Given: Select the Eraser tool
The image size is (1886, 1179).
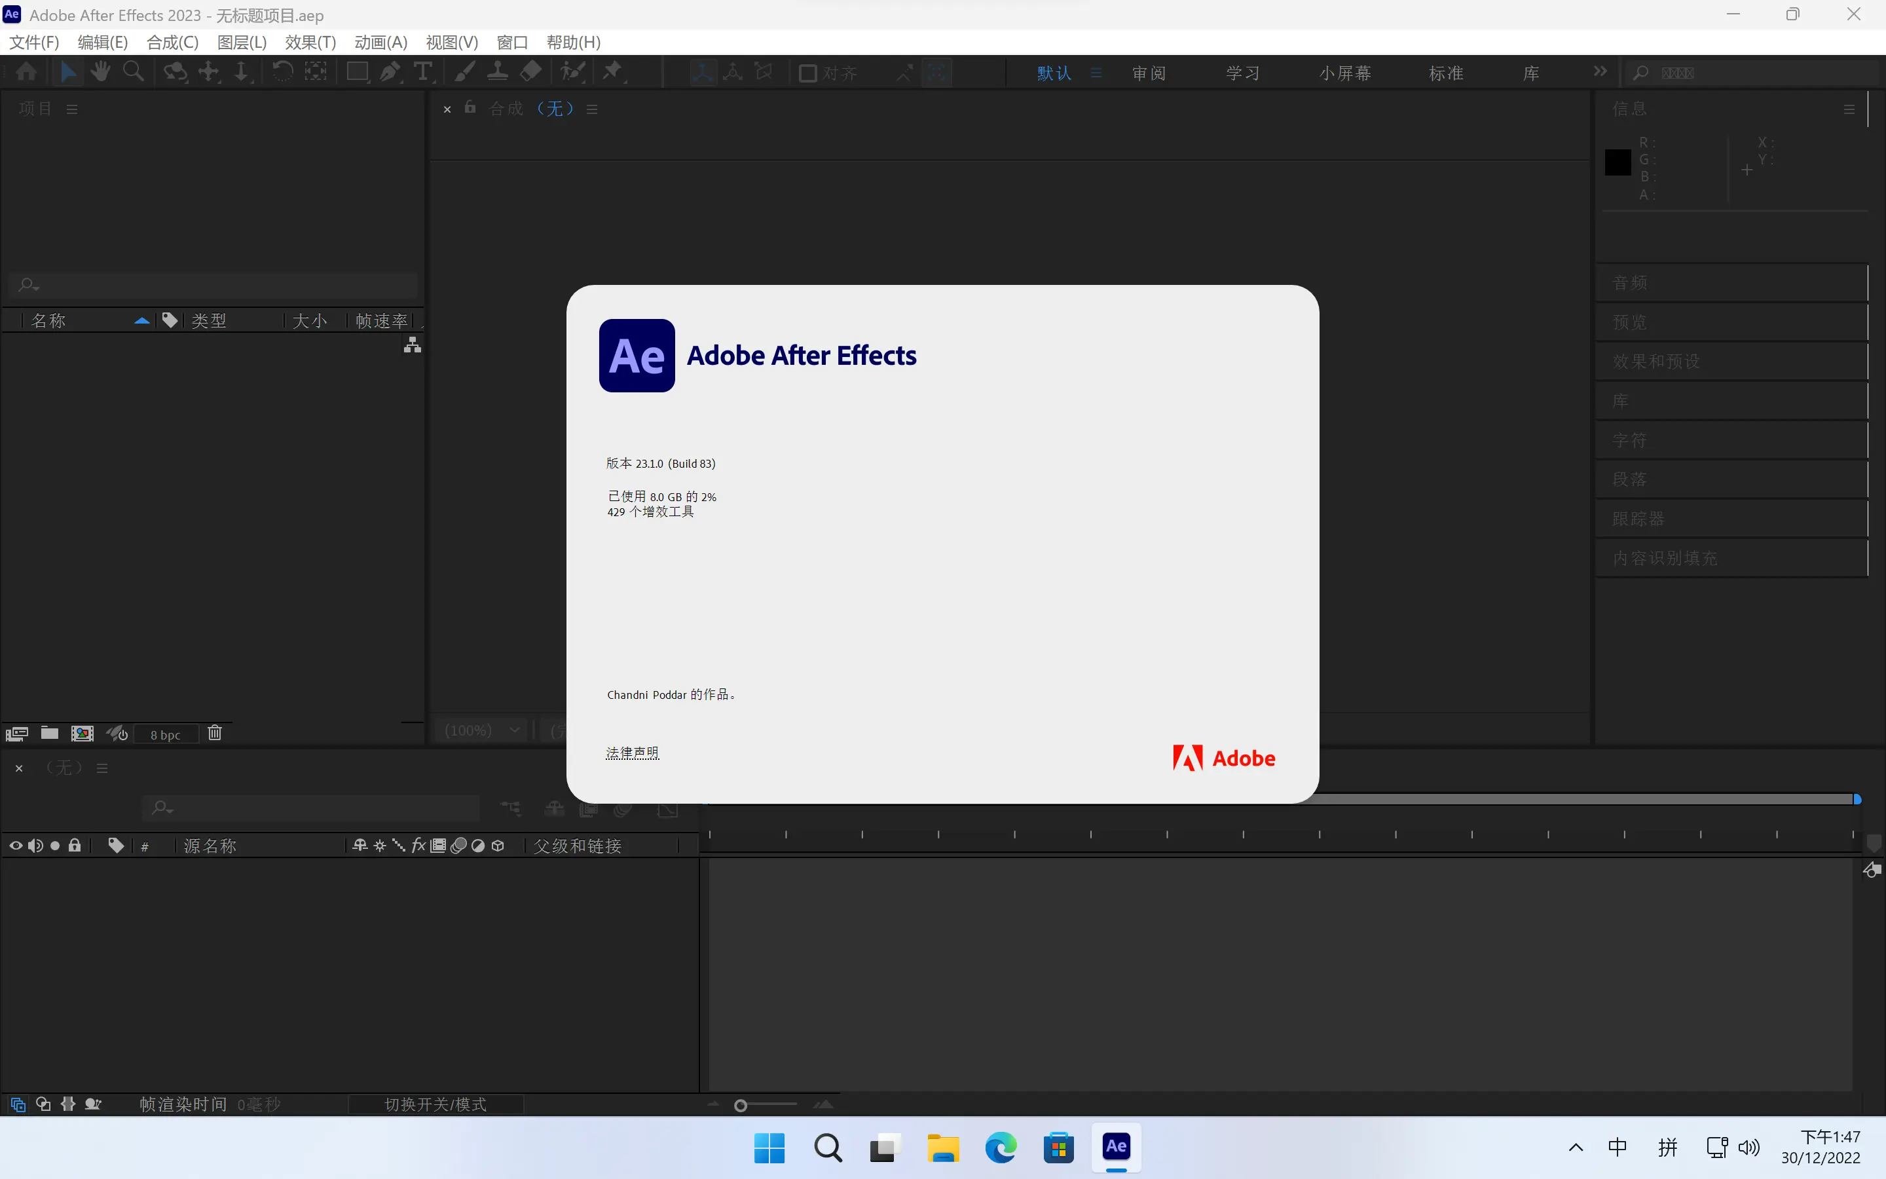Looking at the screenshot, I should point(530,73).
